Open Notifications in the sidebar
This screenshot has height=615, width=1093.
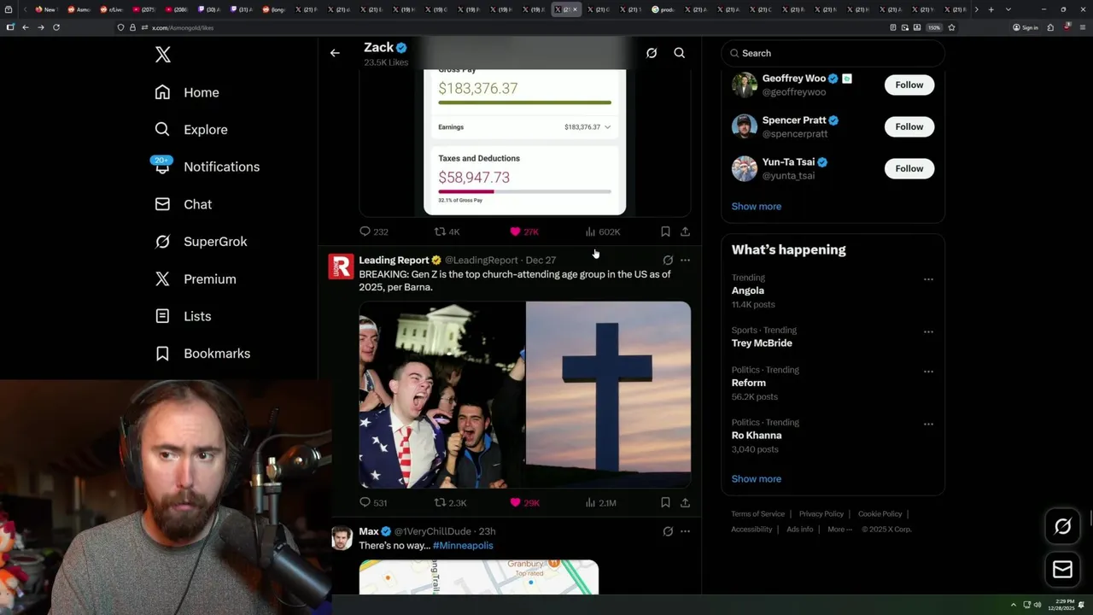pos(207,167)
